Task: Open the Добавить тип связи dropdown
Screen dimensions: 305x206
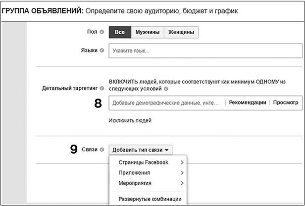Action: (141, 150)
